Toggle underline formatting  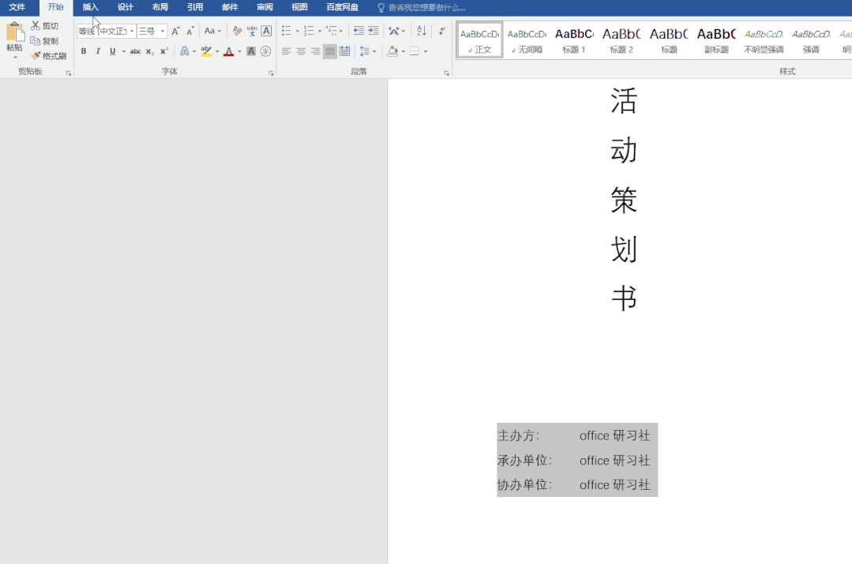point(112,51)
